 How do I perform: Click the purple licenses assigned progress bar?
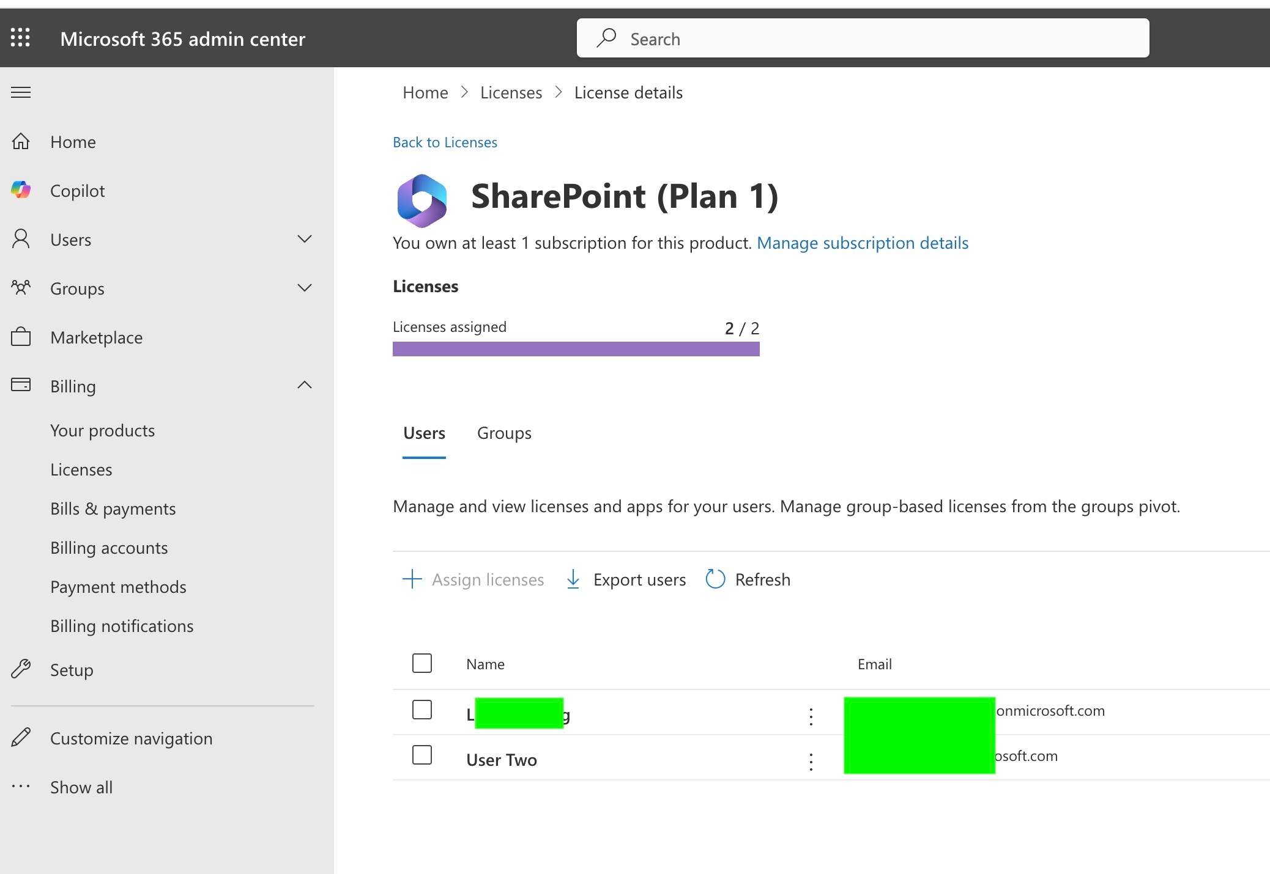point(576,349)
